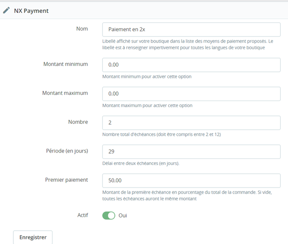
Task: Select the Montant maximum input box
Action: pos(191,94)
